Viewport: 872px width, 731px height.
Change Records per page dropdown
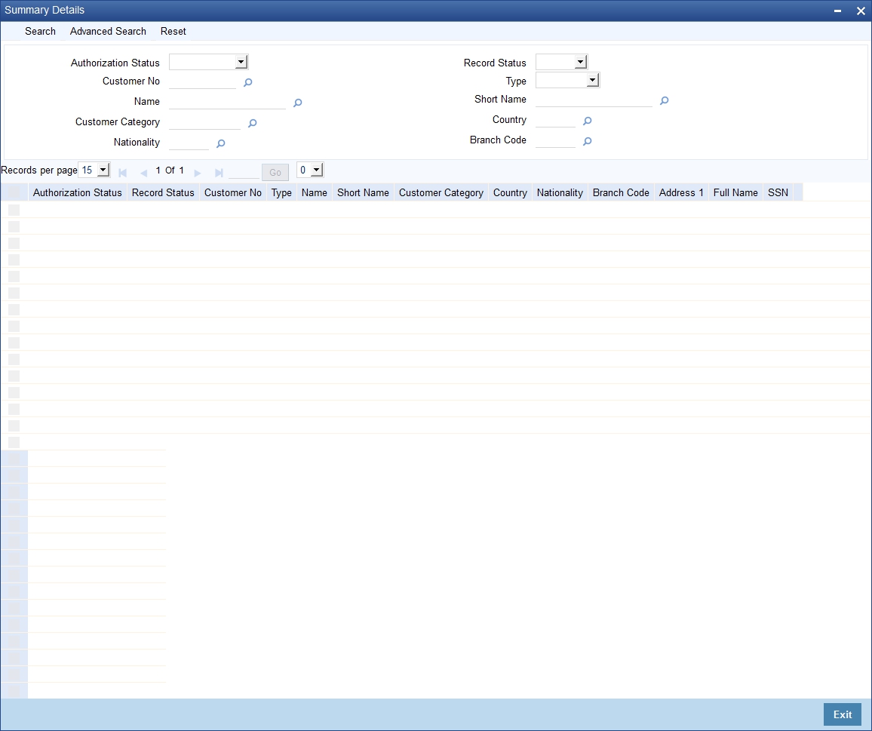pyautogui.click(x=94, y=170)
